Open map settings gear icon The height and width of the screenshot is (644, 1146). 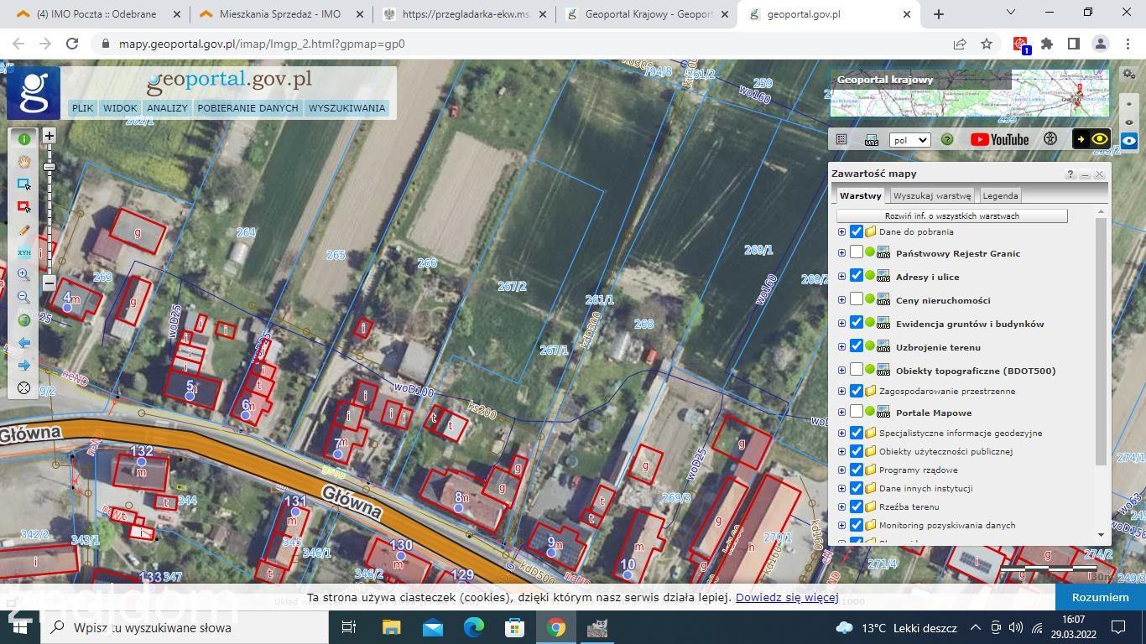point(1128,75)
